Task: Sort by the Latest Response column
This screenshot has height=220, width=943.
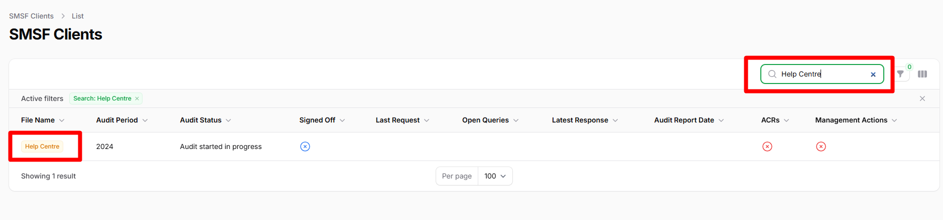Action: click(585, 120)
